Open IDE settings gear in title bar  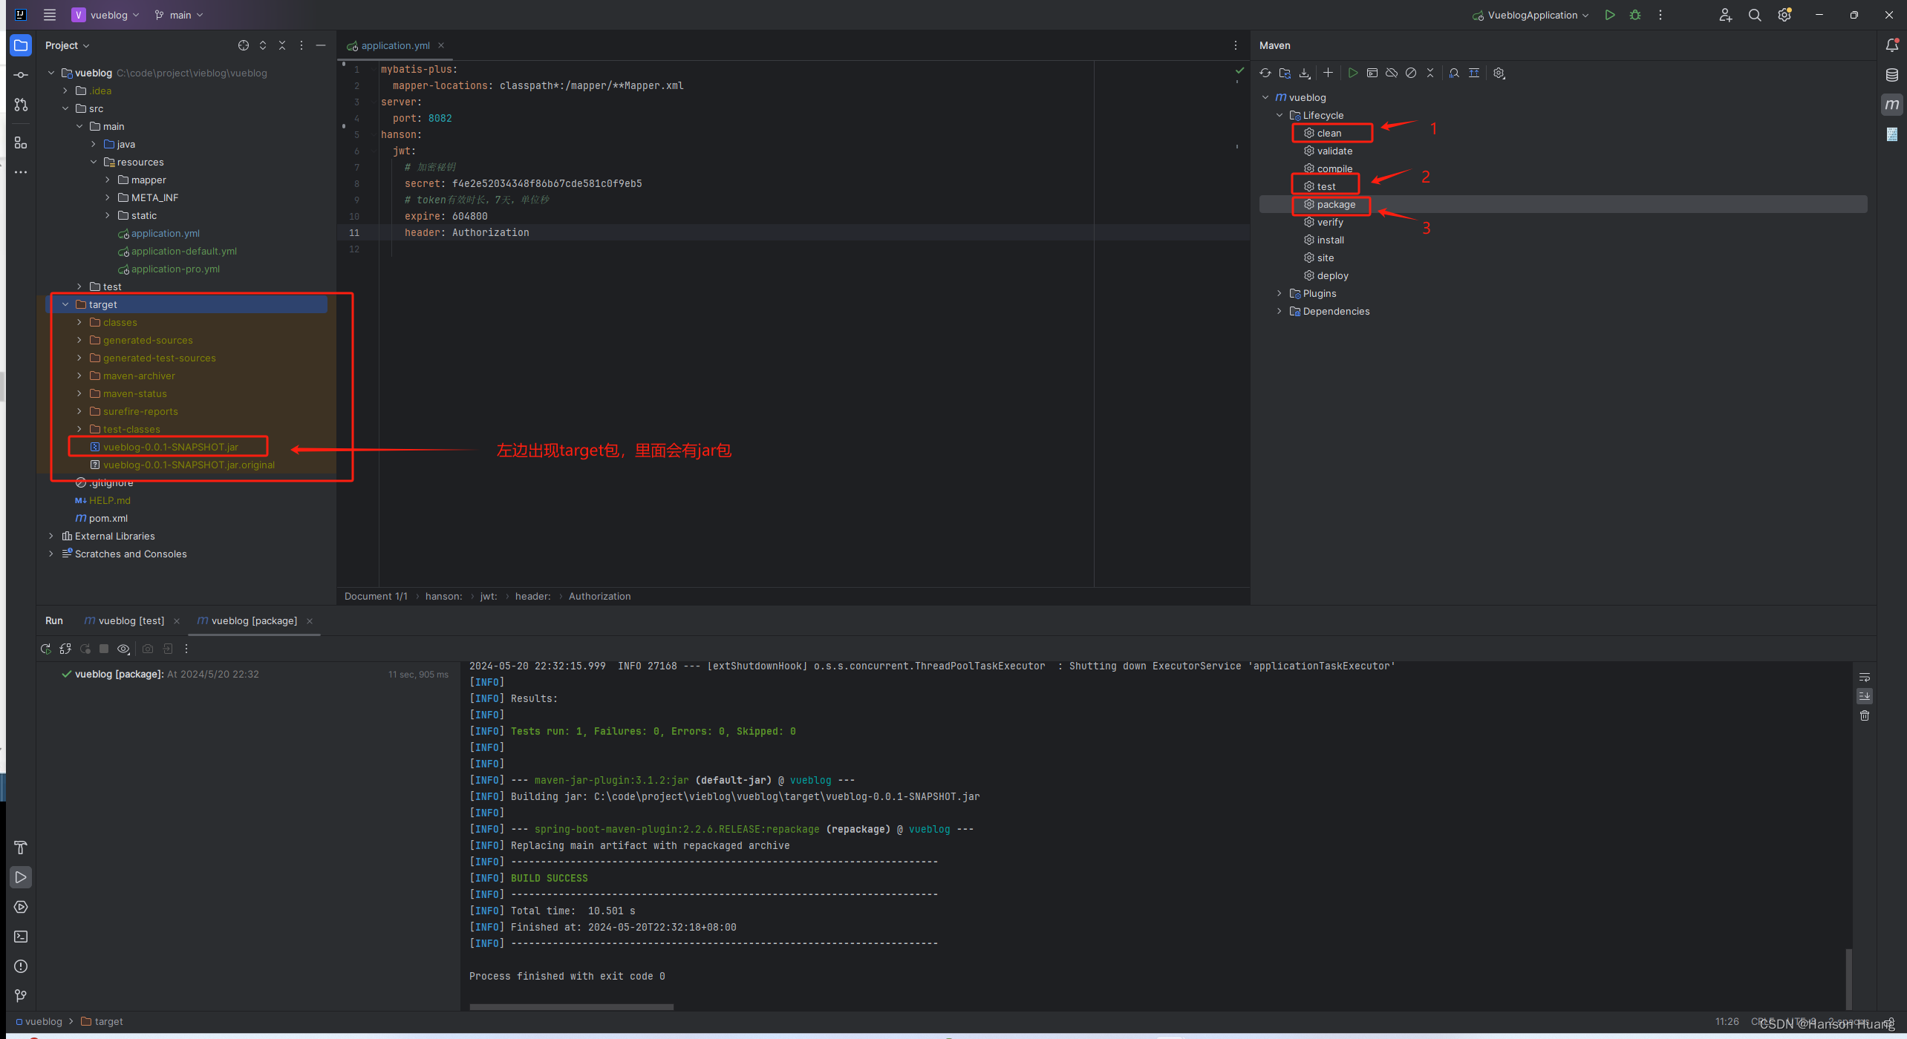point(1784,15)
